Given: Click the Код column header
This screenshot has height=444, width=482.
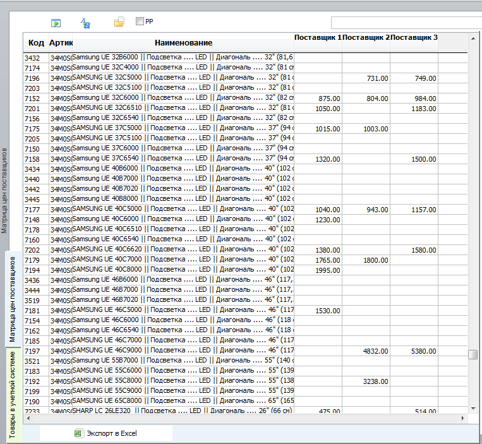Looking at the screenshot, I should pos(36,43).
